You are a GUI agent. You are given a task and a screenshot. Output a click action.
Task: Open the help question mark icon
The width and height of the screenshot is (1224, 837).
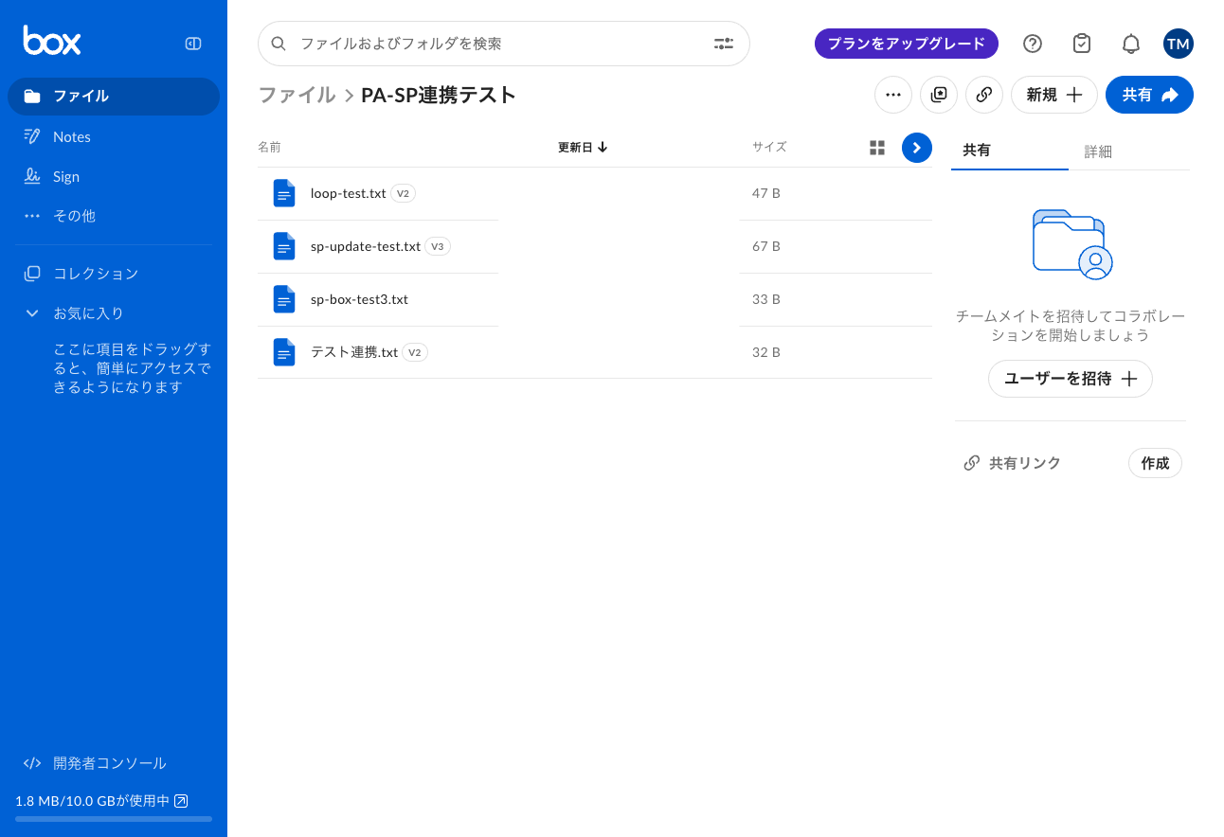coord(1033,44)
